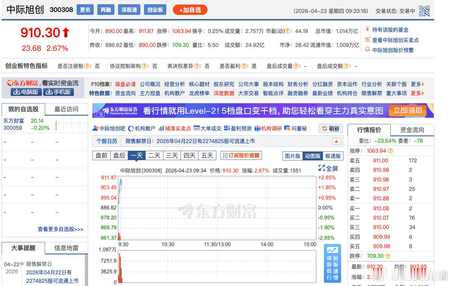
Task: Click the 立即领取 banner button
Action: pos(408,111)
